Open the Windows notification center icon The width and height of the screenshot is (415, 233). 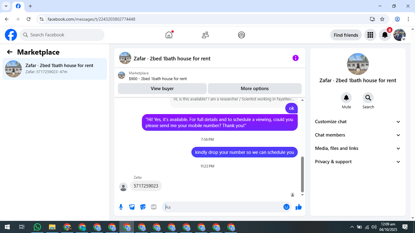[x=405, y=227]
